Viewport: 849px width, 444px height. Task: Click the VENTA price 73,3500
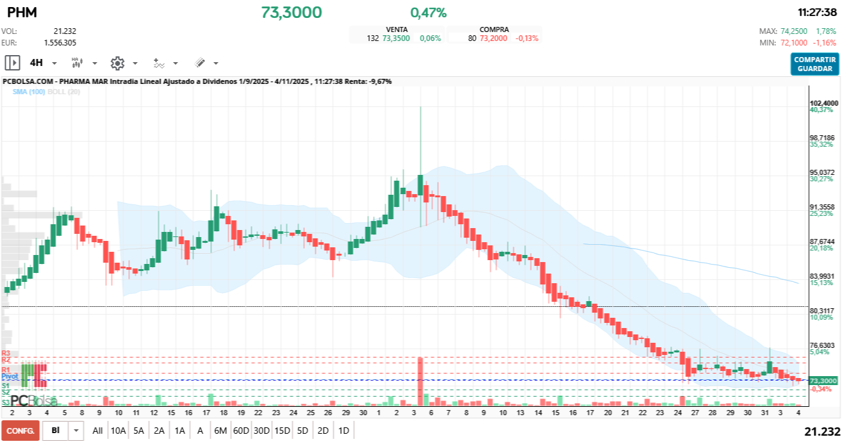(394, 38)
